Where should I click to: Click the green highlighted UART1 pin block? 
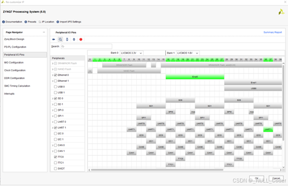point(268,129)
